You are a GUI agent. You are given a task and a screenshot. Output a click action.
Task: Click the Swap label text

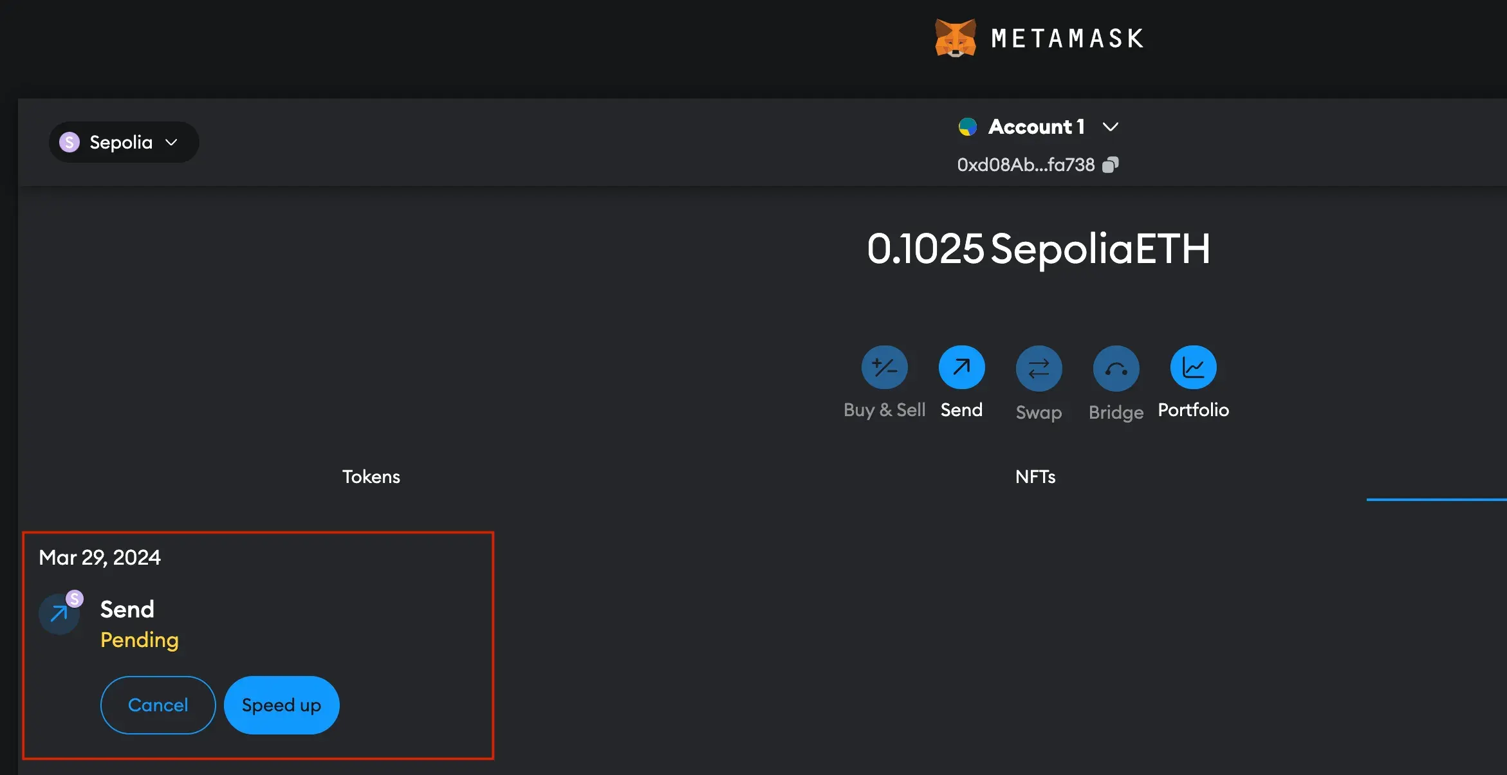pyautogui.click(x=1039, y=412)
